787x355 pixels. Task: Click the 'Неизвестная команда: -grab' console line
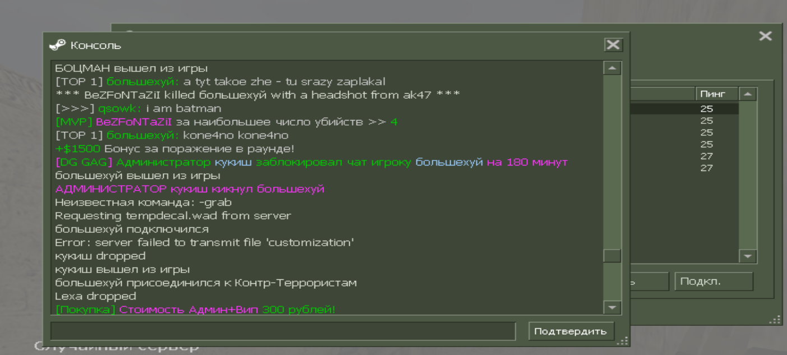pyautogui.click(x=143, y=202)
